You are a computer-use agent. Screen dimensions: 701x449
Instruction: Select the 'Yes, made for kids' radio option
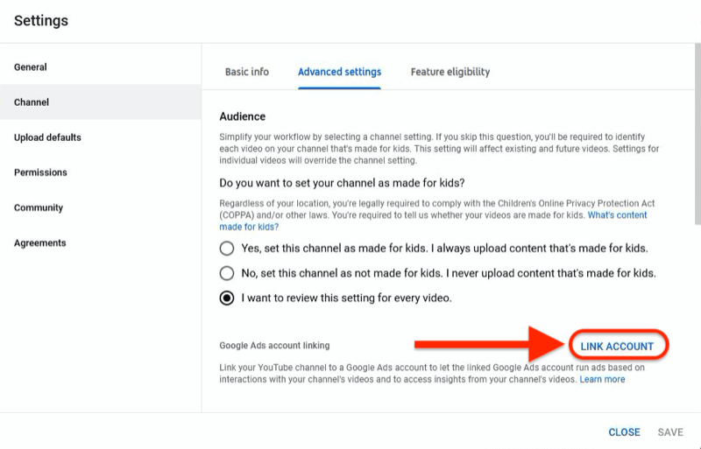227,249
